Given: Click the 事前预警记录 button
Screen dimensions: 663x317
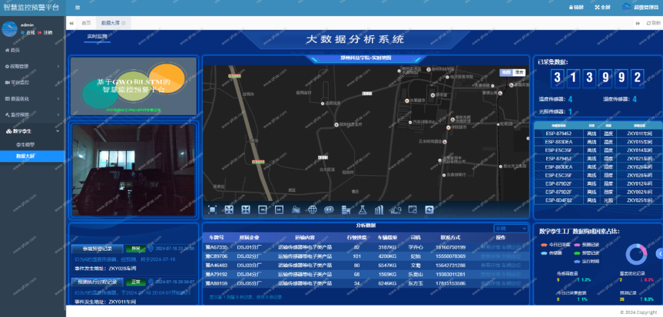Looking at the screenshot, I should (97, 249).
